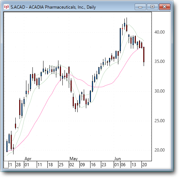Click the 20.00 price axis label
This screenshot has height=178, width=180.
[160, 150]
